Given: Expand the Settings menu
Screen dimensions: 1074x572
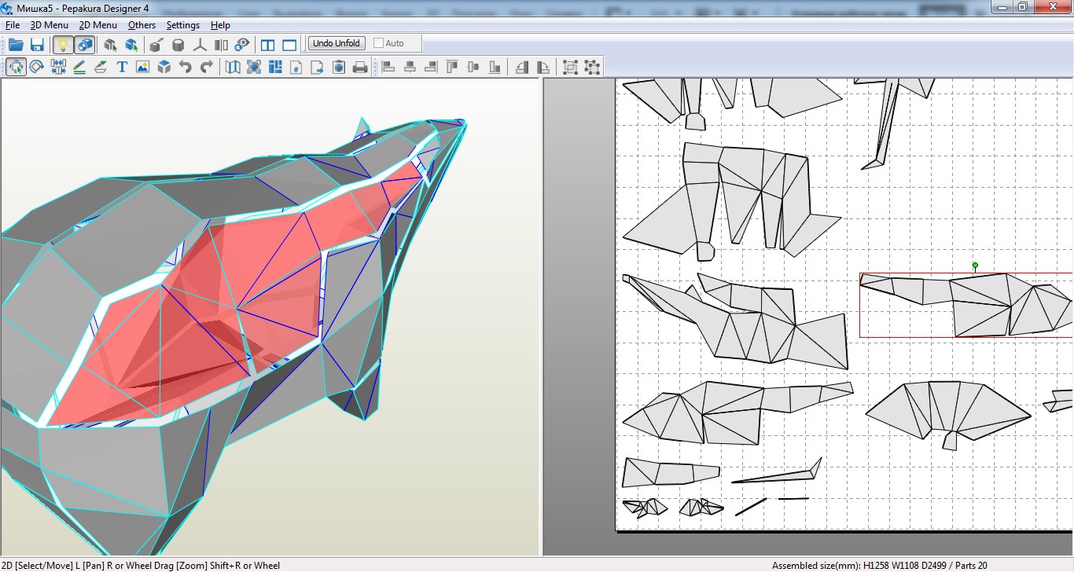Looking at the screenshot, I should pyautogui.click(x=183, y=25).
